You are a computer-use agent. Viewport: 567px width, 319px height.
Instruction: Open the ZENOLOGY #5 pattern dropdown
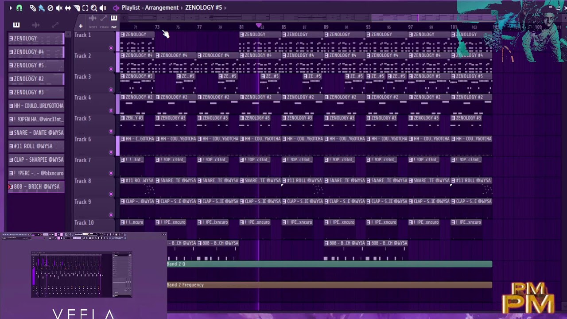tap(203, 8)
